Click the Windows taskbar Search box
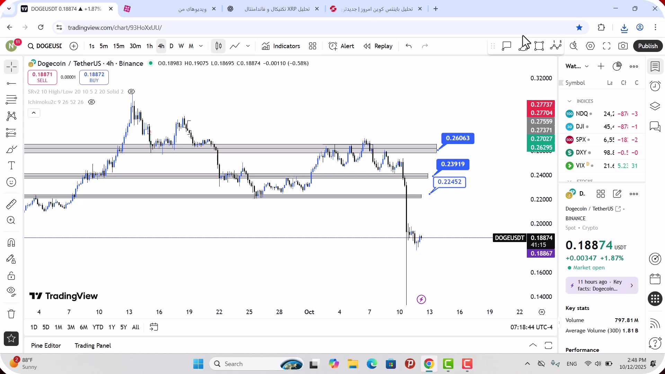 tap(256, 364)
